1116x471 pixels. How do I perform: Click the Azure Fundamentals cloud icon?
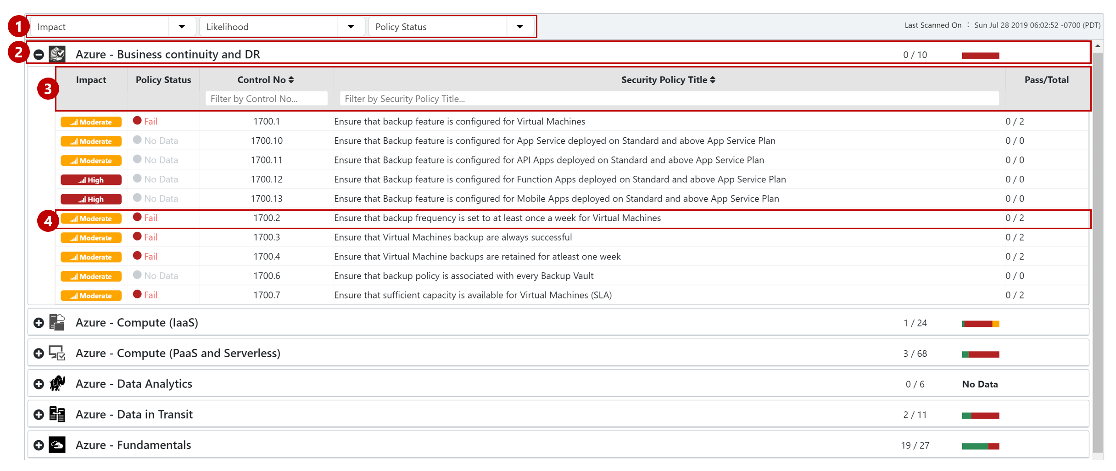click(x=57, y=445)
